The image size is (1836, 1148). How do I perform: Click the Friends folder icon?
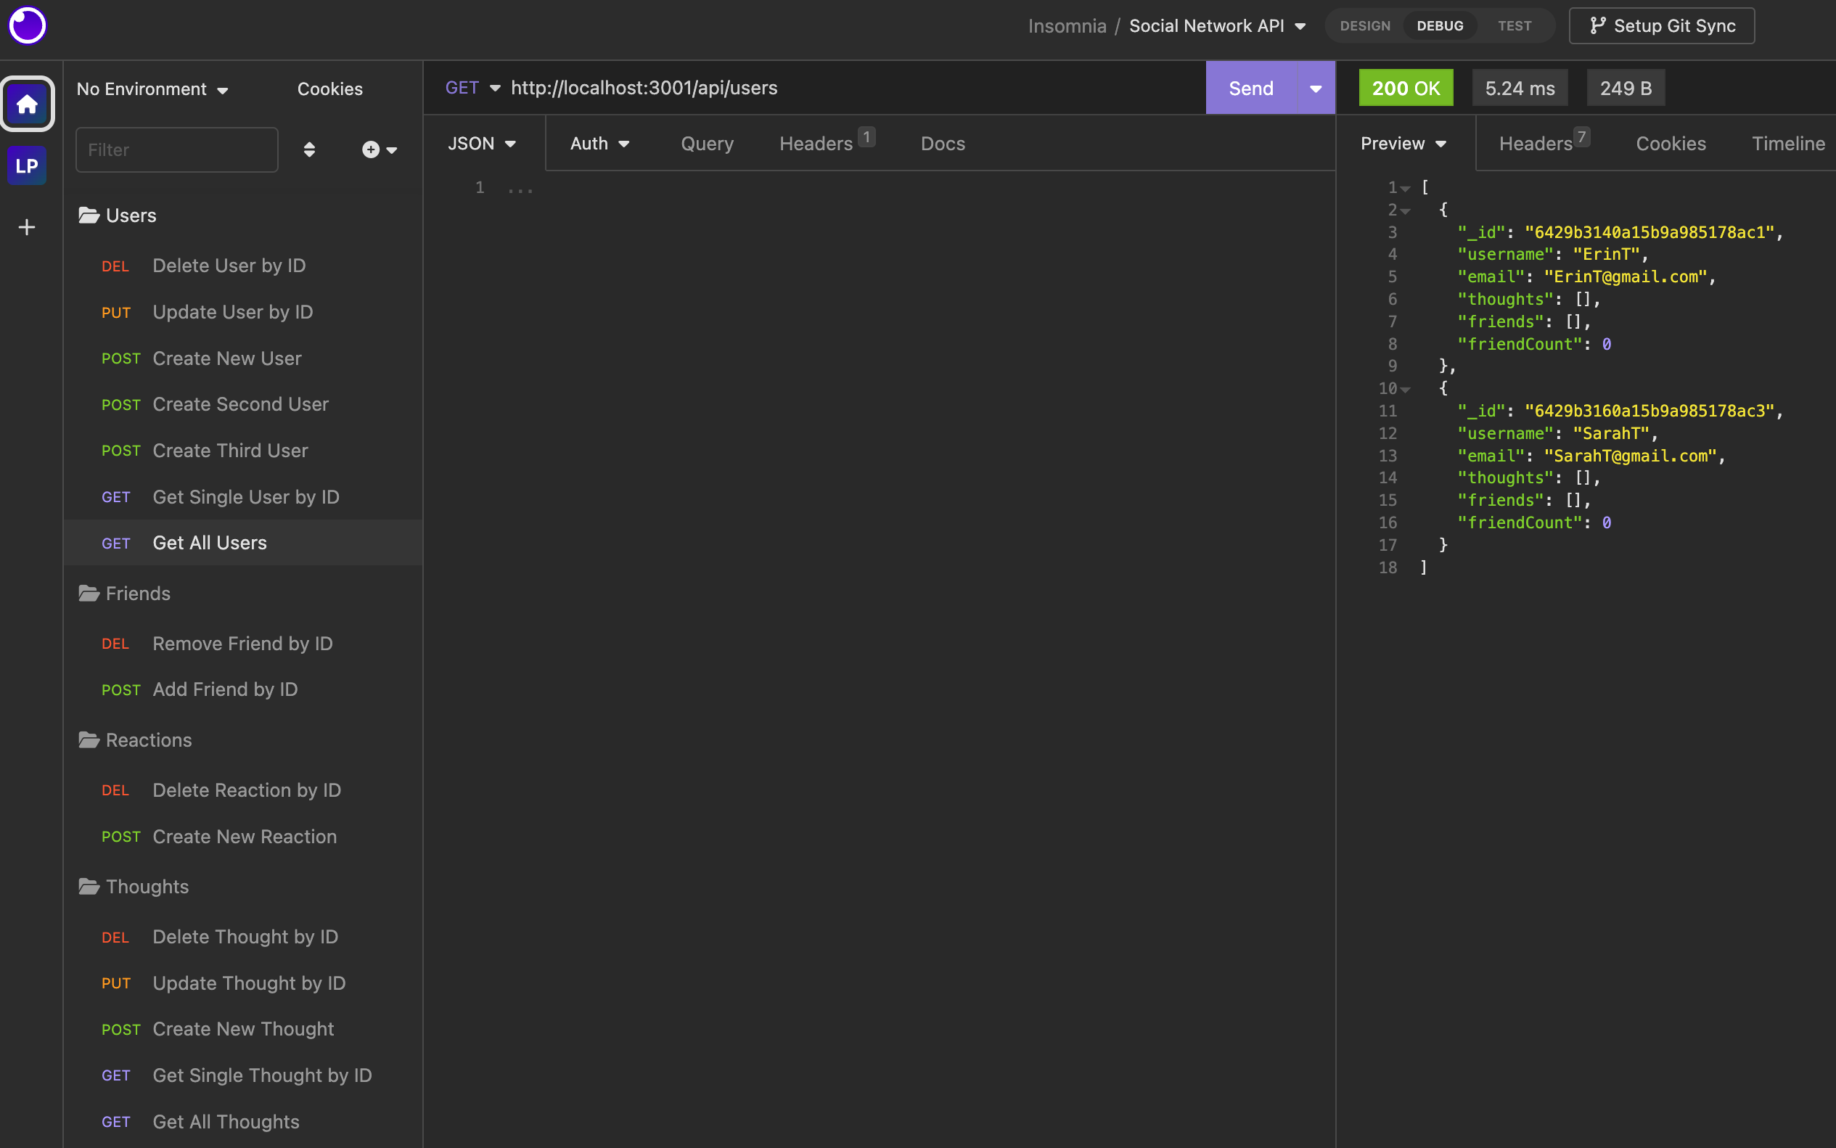point(89,593)
